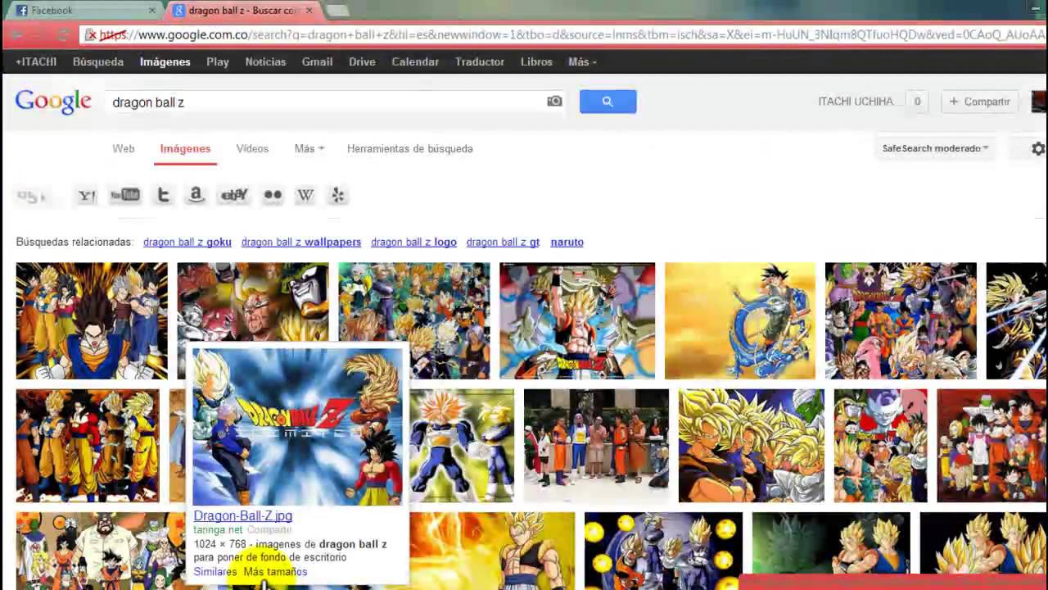1048x590 pixels.
Task: Click the browser reload button
Action: [63, 35]
